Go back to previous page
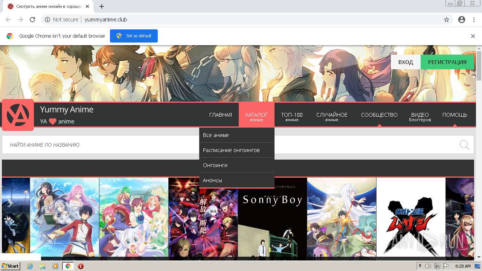 click(8, 20)
